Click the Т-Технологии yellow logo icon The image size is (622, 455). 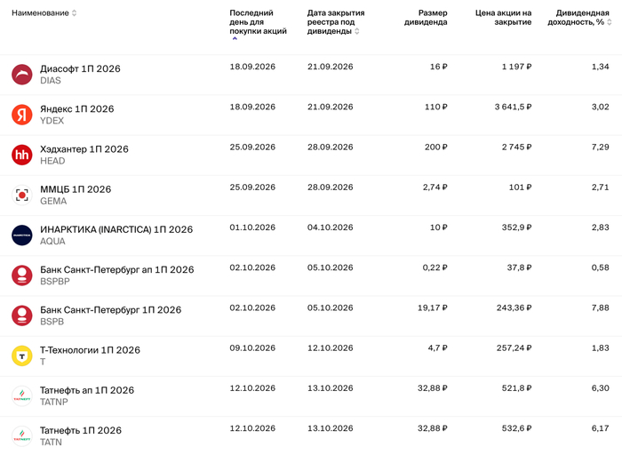pyautogui.click(x=22, y=355)
